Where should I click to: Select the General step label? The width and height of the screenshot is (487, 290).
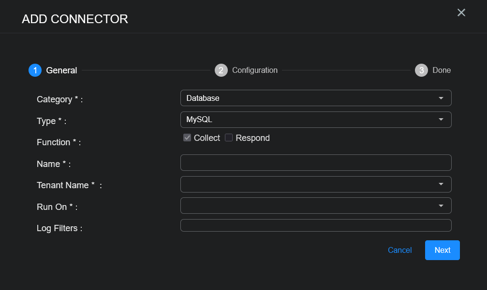(61, 70)
